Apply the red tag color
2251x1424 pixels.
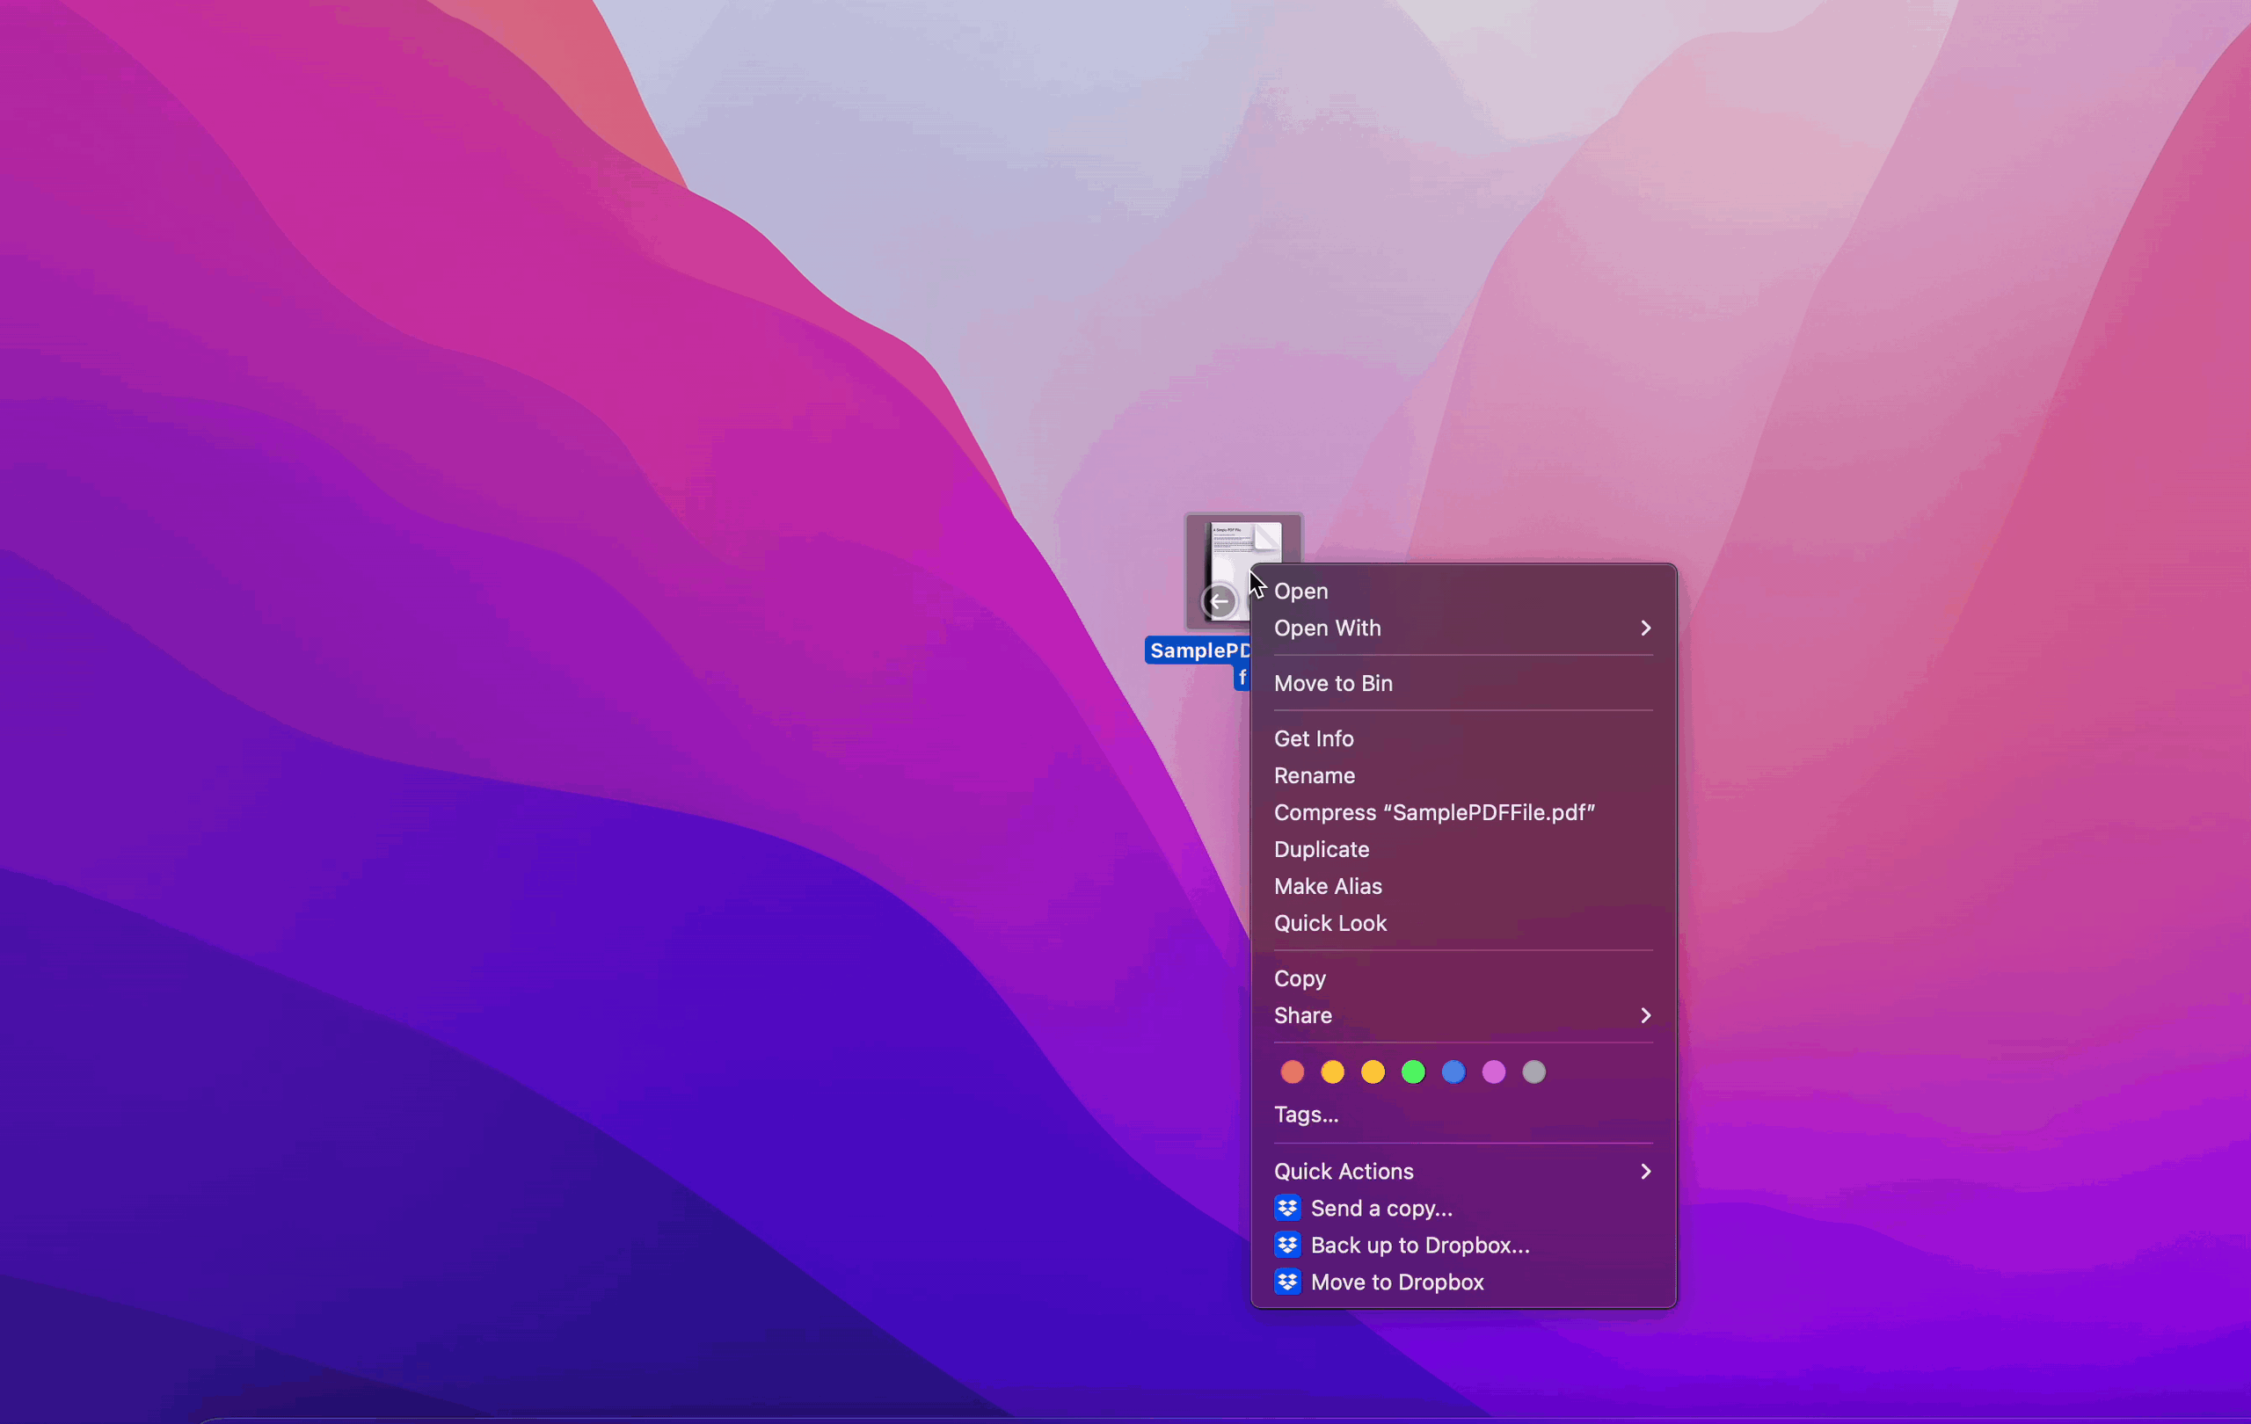point(1292,1072)
